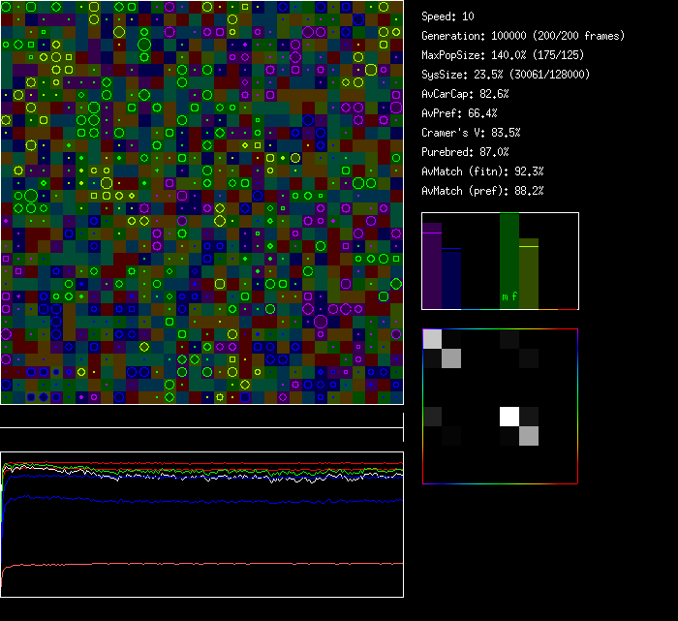
Task: Select the Cramer's V readout
Action: pos(471,133)
